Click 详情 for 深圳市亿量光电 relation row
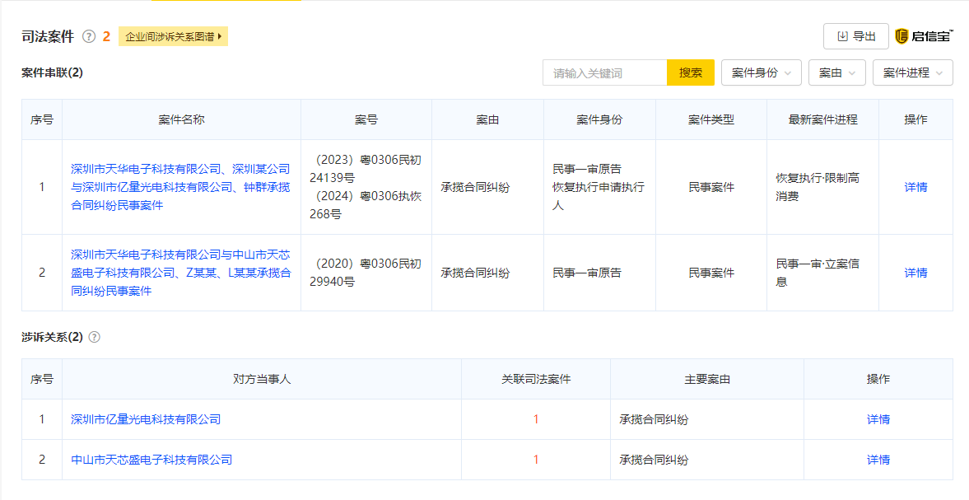The width and height of the screenshot is (969, 500). tap(878, 419)
